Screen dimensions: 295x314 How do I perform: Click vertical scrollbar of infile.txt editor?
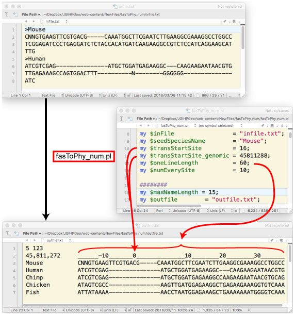click(243, 38)
